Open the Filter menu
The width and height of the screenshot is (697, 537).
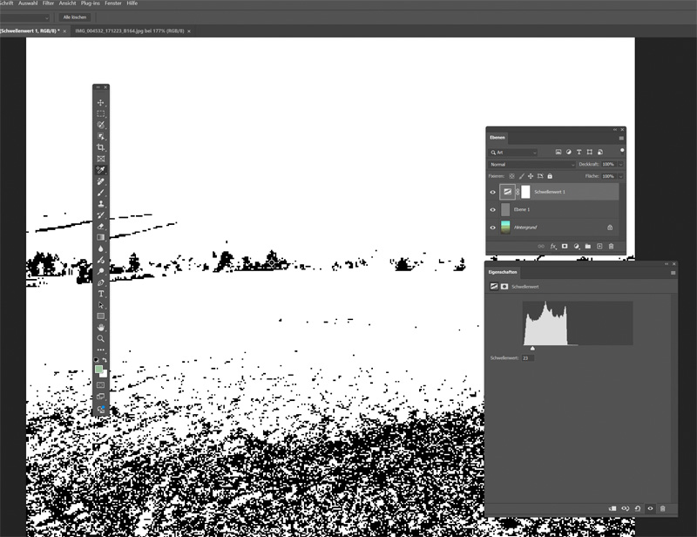pos(48,3)
